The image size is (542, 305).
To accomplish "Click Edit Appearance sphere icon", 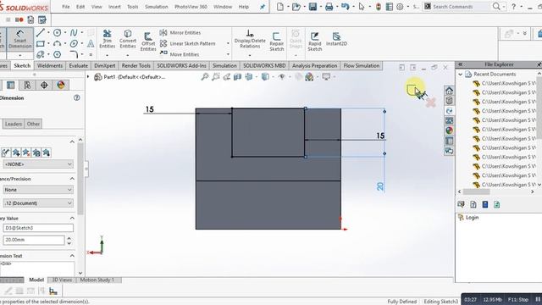I will tap(309, 77).
